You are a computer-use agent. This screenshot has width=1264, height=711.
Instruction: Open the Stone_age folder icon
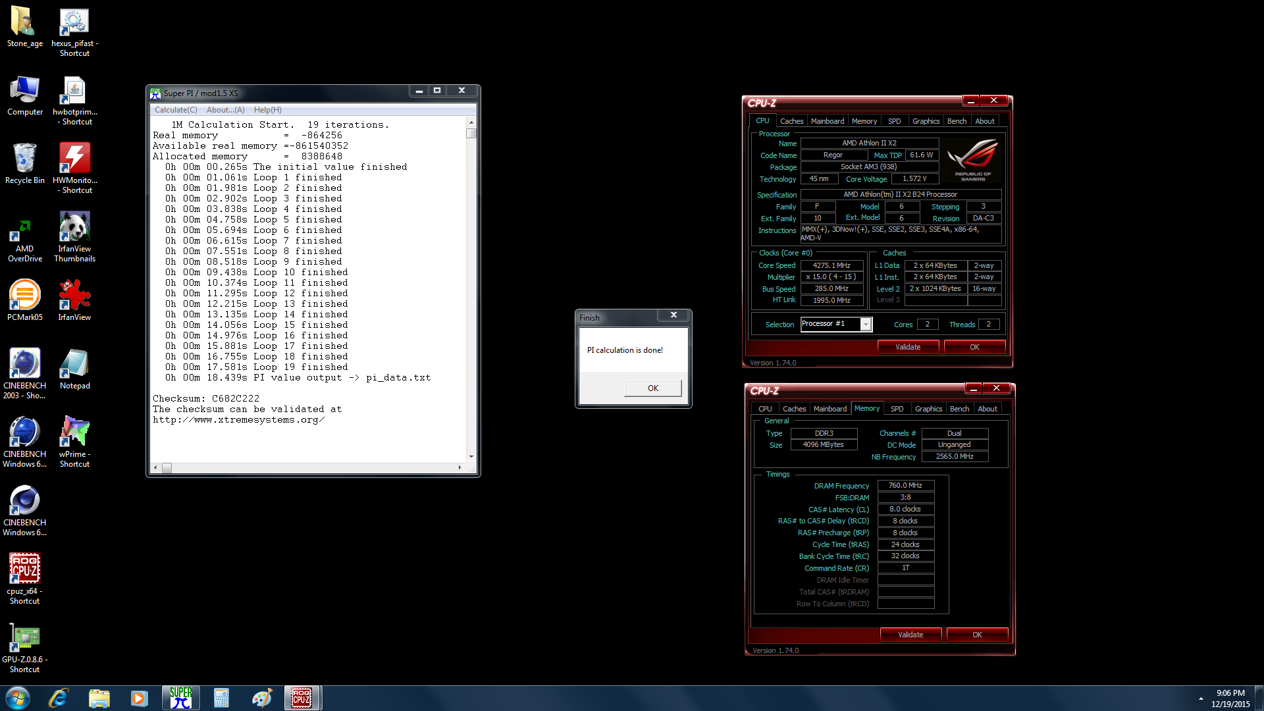pos(24,28)
